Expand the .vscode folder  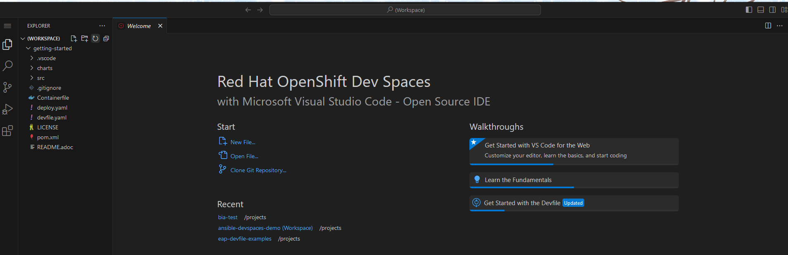[46, 58]
